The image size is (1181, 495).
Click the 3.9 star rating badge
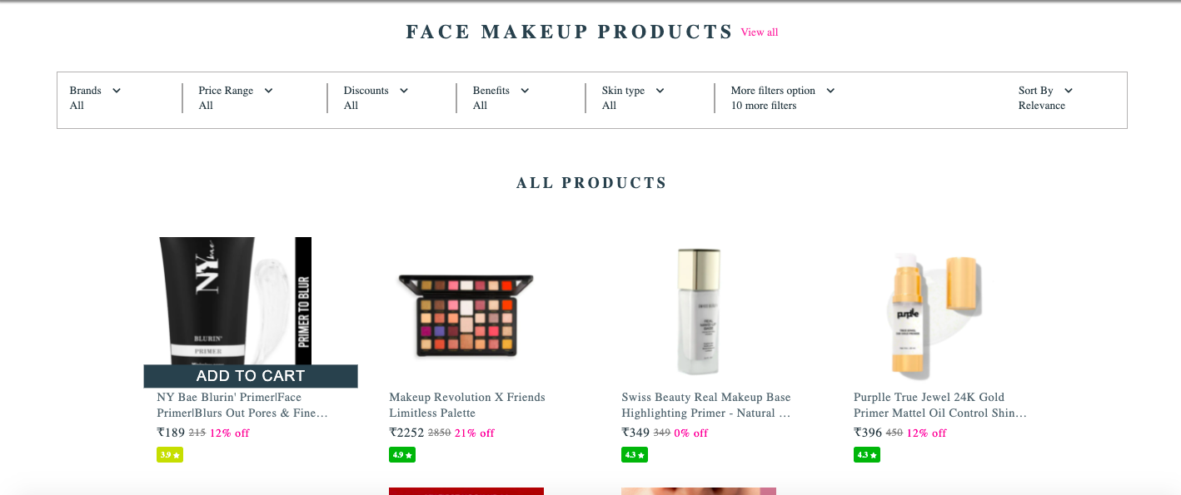[x=170, y=455]
